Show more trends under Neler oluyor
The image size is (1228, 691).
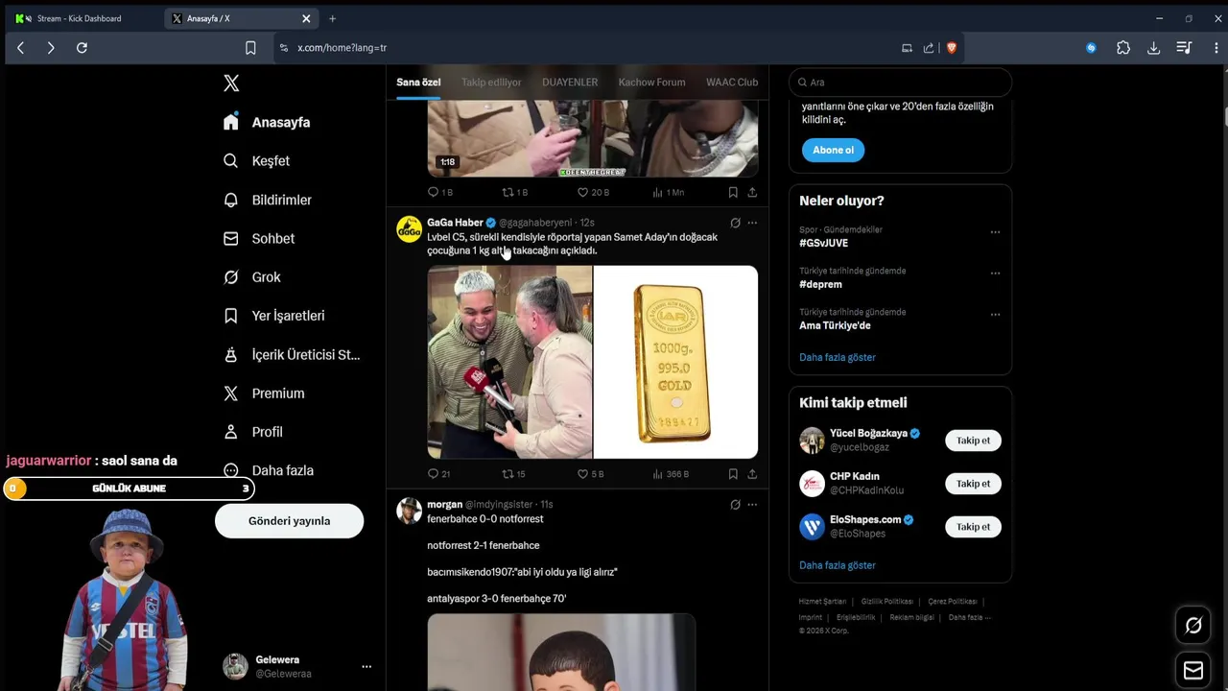(x=838, y=357)
